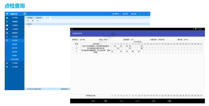The width and height of the screenshot is (209, 106).
Task: Open 点检提示 in the sidebar submenu
Action: [14, 56]
